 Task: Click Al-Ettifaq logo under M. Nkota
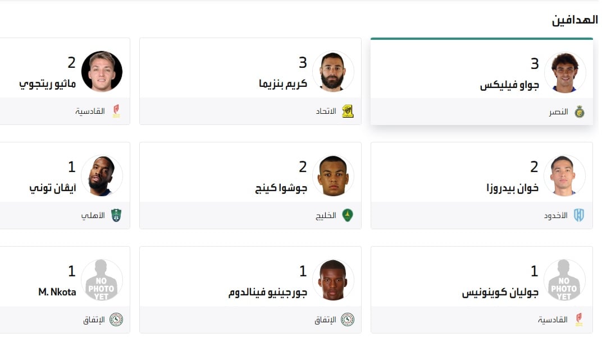click(116, 319)
